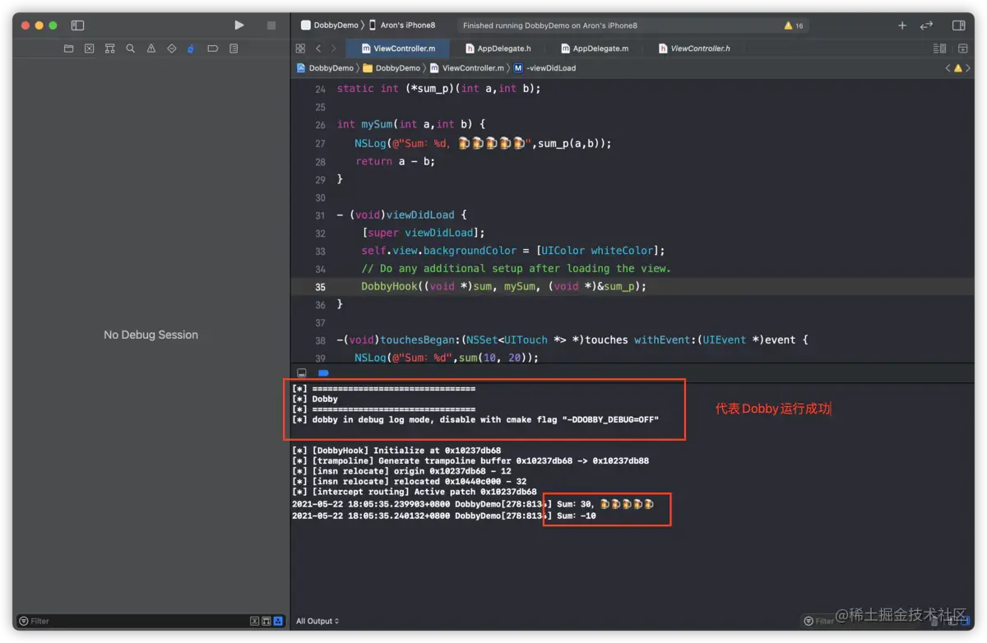987x643 pixels.
Task: Show the 16 warnings indicator in the toolbar
Action: tap(794, 25)
